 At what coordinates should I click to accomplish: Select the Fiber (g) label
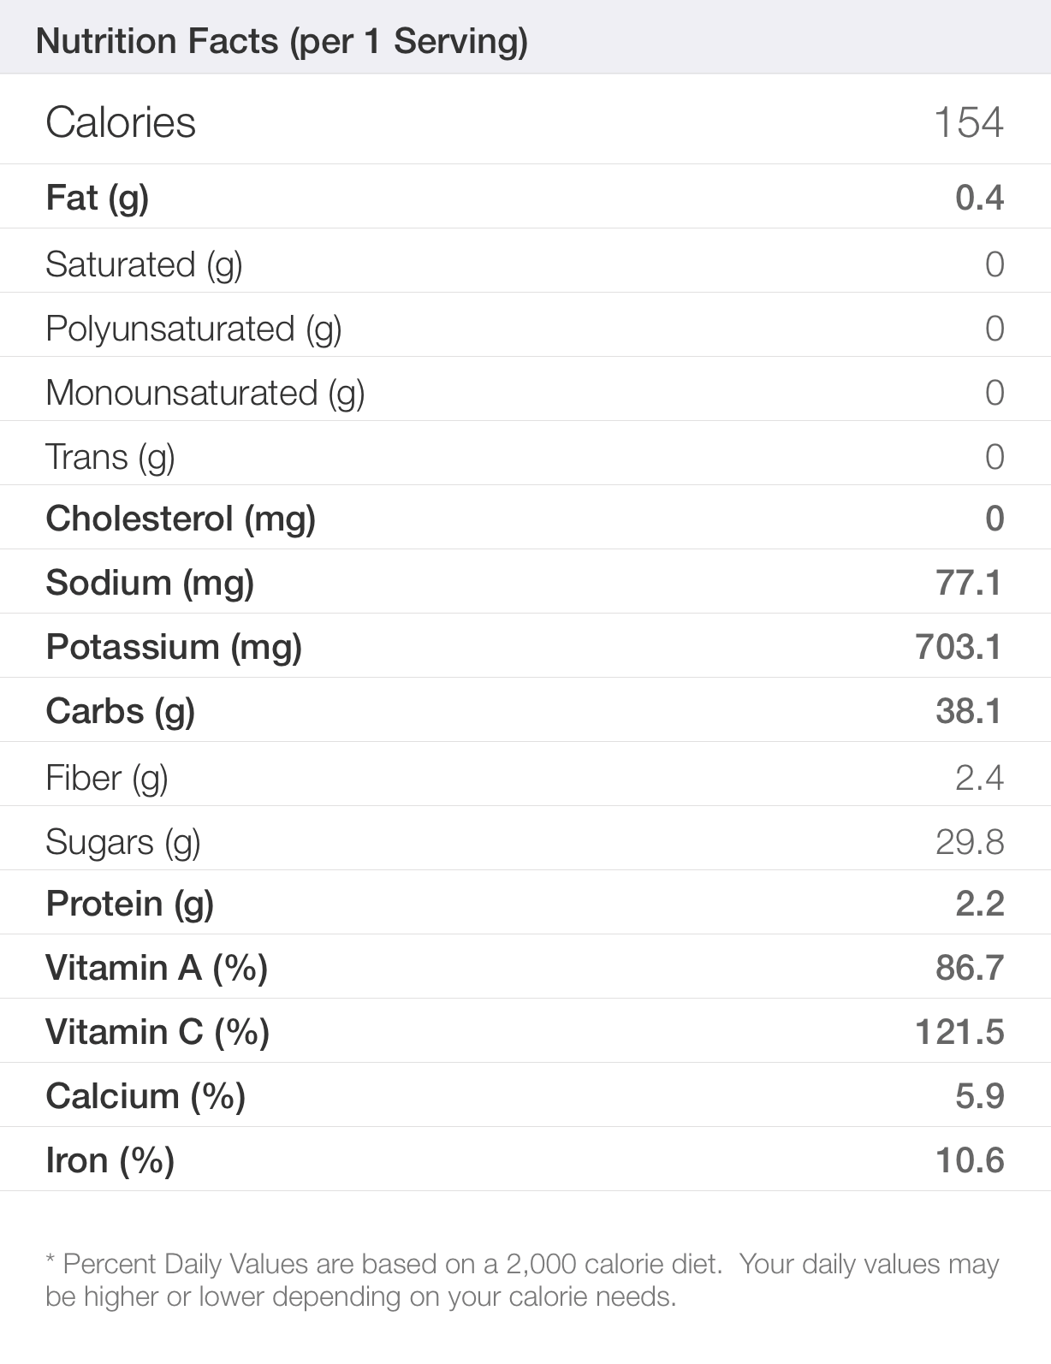tap(107, 778)
